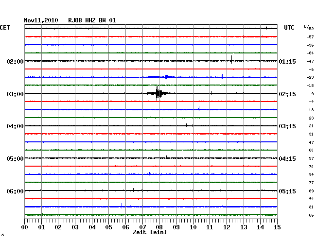Click the DC offset value -6
Screen dimensions: 316x240
point(311,69)
